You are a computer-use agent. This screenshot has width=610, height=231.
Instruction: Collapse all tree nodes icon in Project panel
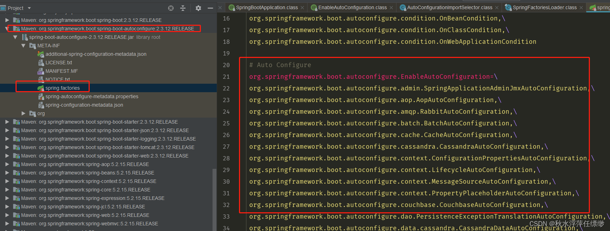[x=183, y=8]
